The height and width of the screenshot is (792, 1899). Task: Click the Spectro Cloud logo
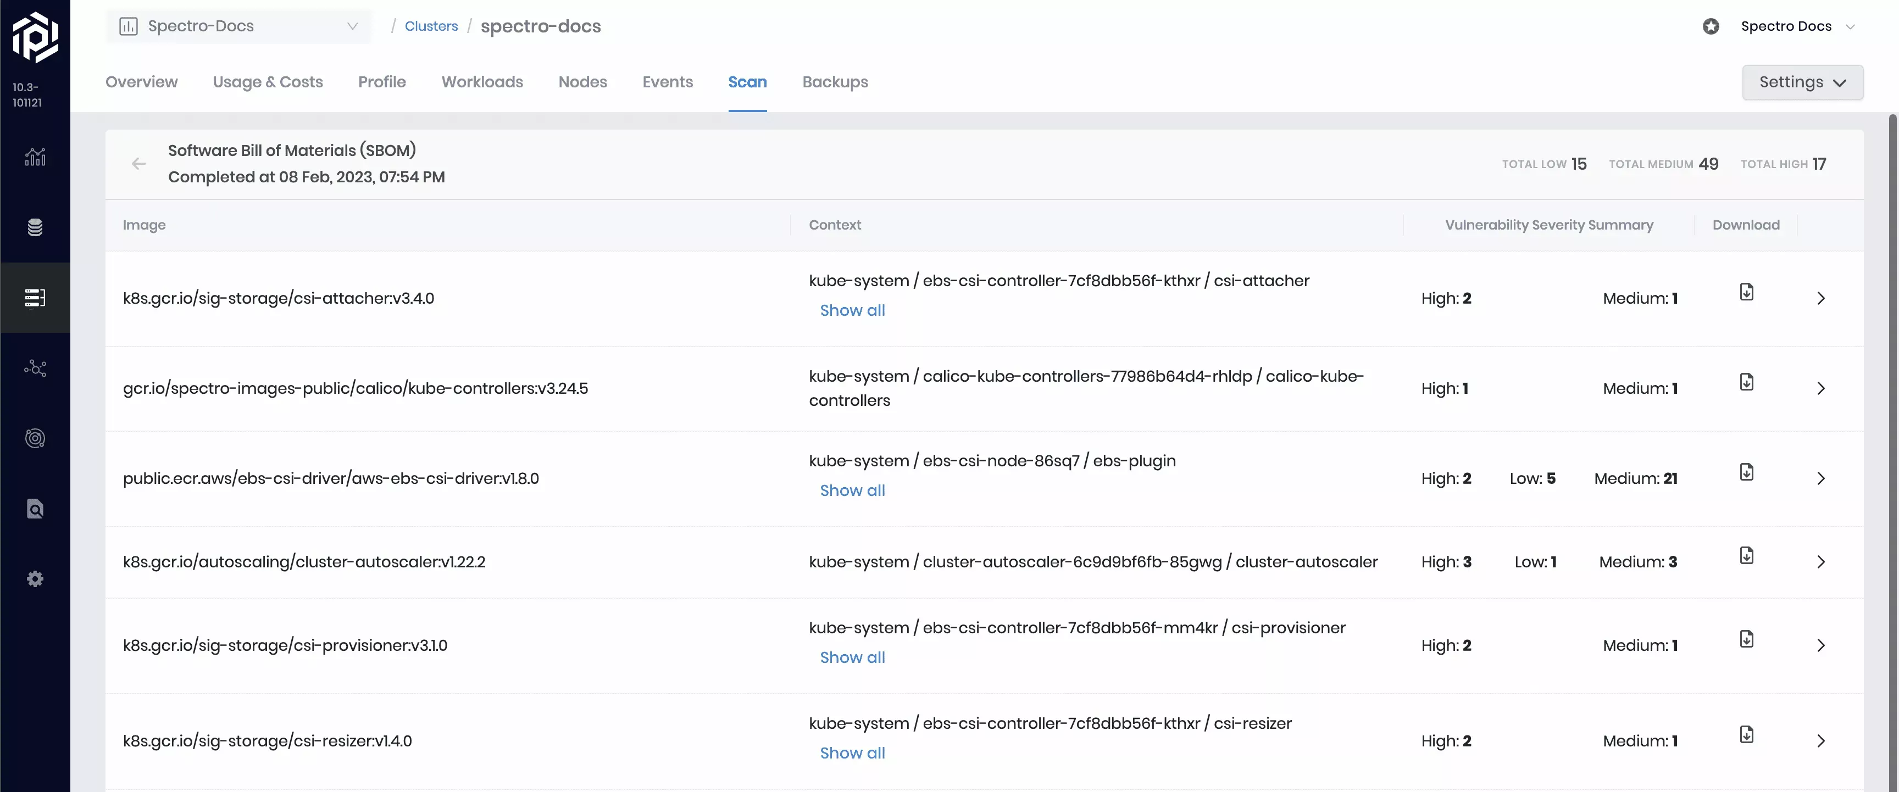[35, 35]
